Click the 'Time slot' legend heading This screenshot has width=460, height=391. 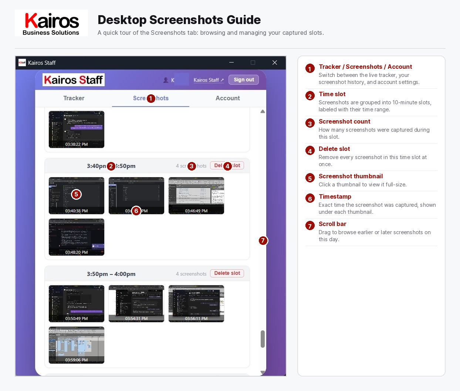(332, 94)
